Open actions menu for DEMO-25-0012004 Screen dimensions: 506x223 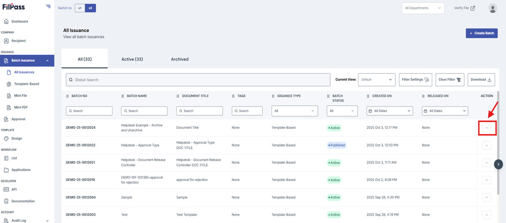click(x=487, y=197)
